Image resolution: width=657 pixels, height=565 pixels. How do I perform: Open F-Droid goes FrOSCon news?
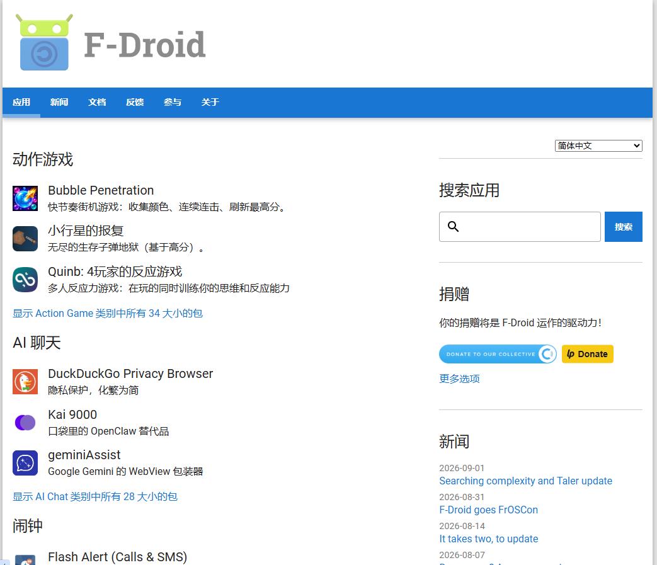489,510
